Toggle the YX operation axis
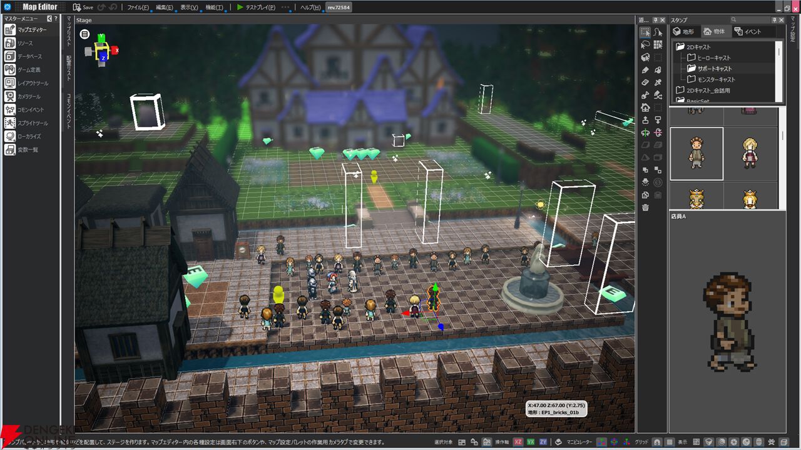801x450 pixels. click(531, 442)
